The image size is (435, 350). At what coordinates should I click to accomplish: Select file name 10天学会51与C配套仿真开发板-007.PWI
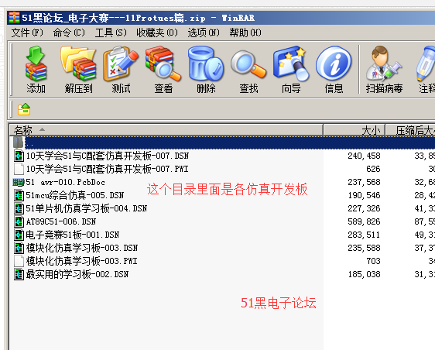[108, 169]
